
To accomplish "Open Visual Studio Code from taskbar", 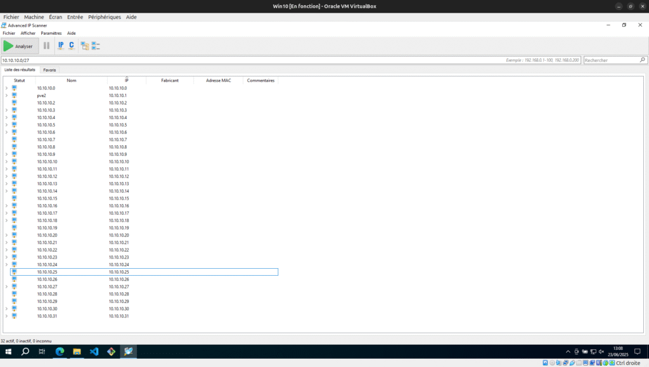I will click(94, 351).
